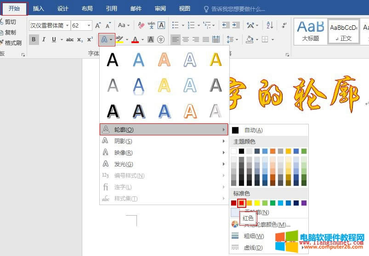Click the Format Painter (格式刷) button
Image resolution: width=369 pixels, height=256 pixels.
[x=13, y=43]
